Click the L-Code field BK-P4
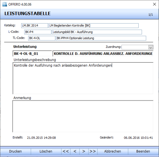Screen dimensions: 159x157 tap(38, 32)
